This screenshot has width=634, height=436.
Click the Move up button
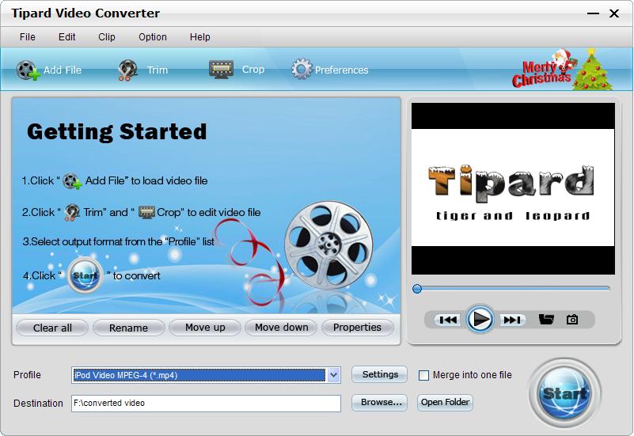point(205,328)
